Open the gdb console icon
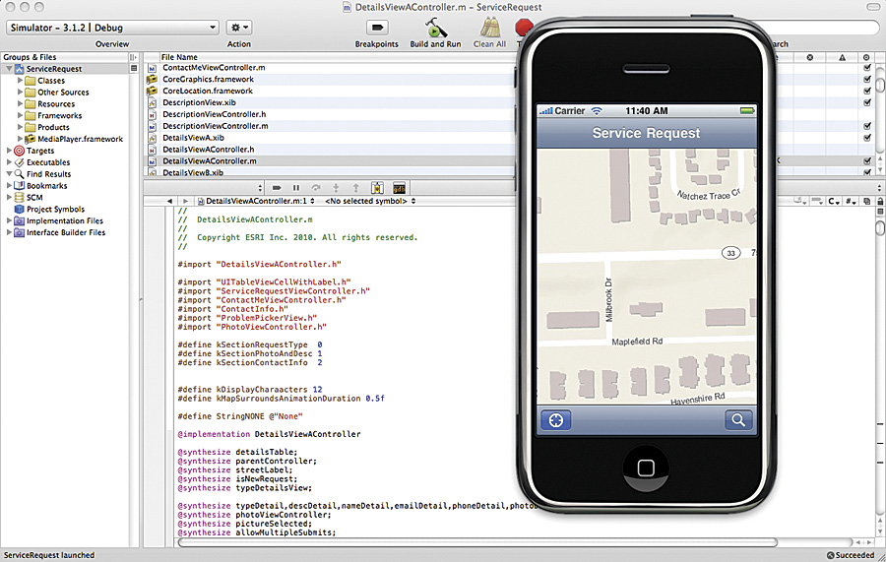This screenshot has width=886, height=562. tap(399, 188)
